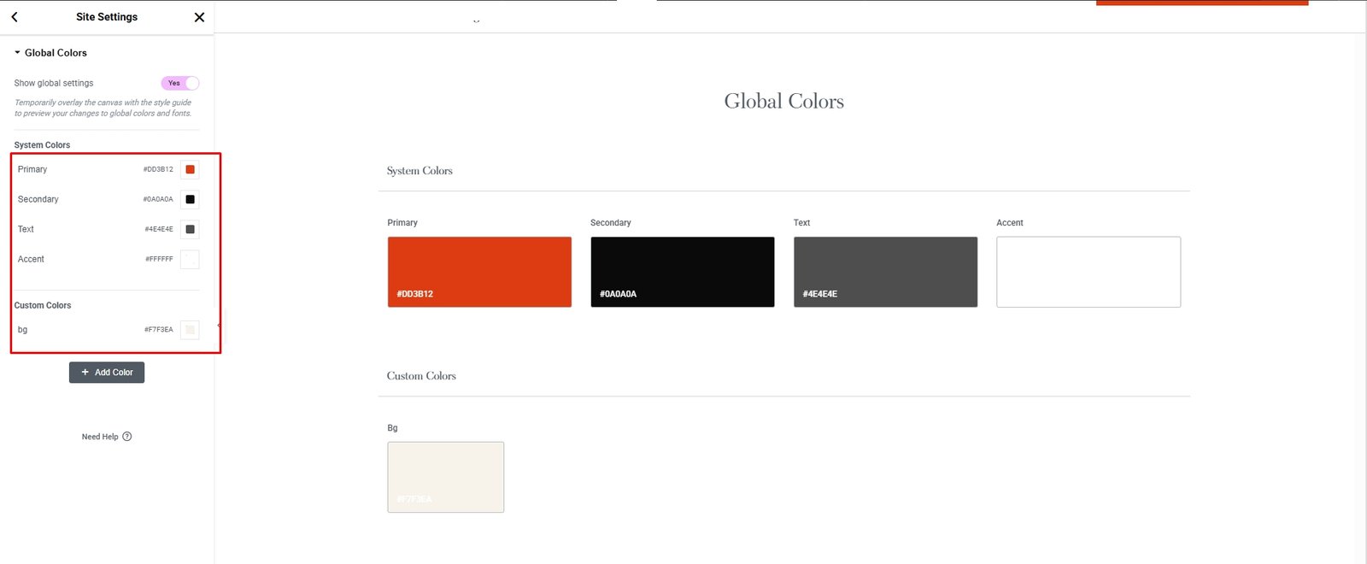The width and height of the screenshot is (1367, 564).
Task: Click the #F7F3EA hex value in sidebar
Action: click(x=159, y=329)
